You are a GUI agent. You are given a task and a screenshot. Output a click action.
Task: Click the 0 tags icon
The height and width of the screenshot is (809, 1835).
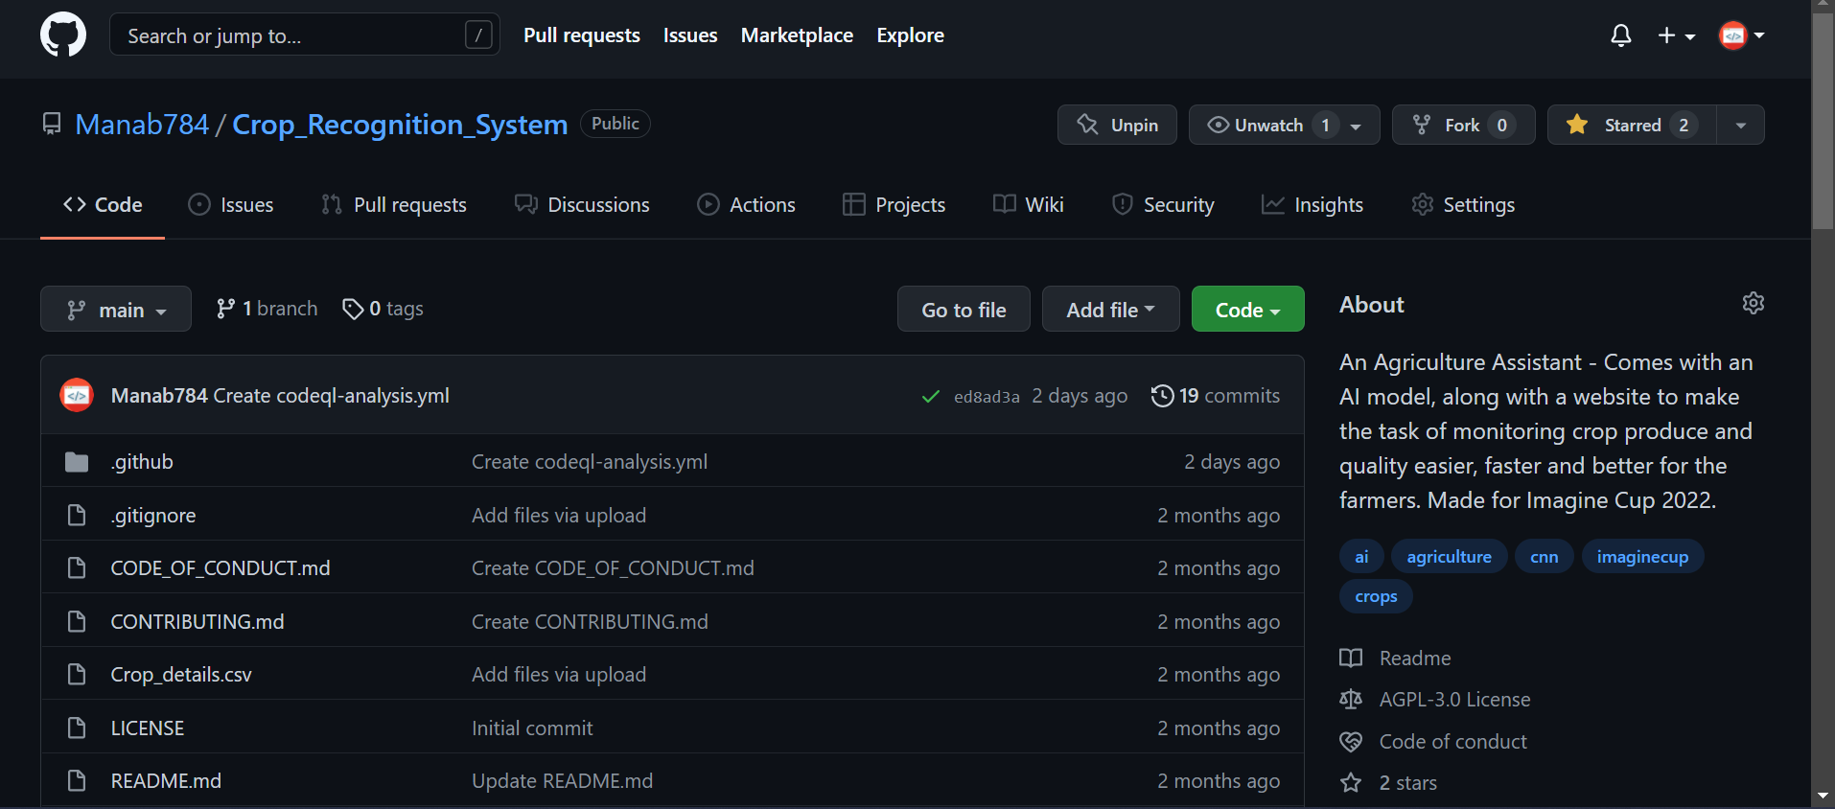coord(353,309)
